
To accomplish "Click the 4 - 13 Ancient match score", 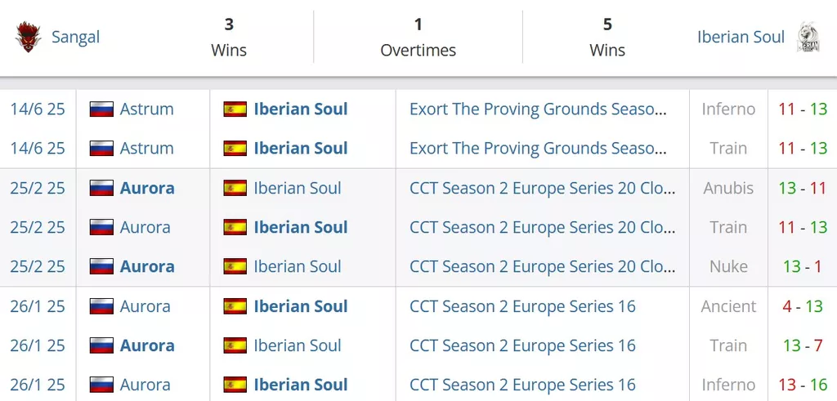I will [x=803, y=306].
